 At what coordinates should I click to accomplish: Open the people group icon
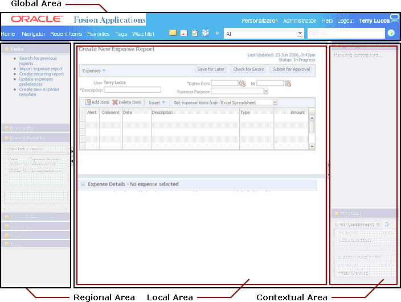(x=206, y=33)
